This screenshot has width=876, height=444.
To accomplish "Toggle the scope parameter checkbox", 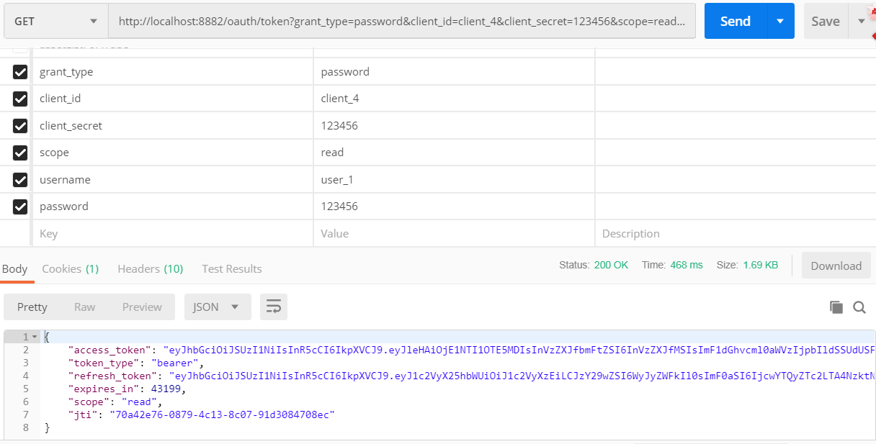I will [x=20, y=153].
